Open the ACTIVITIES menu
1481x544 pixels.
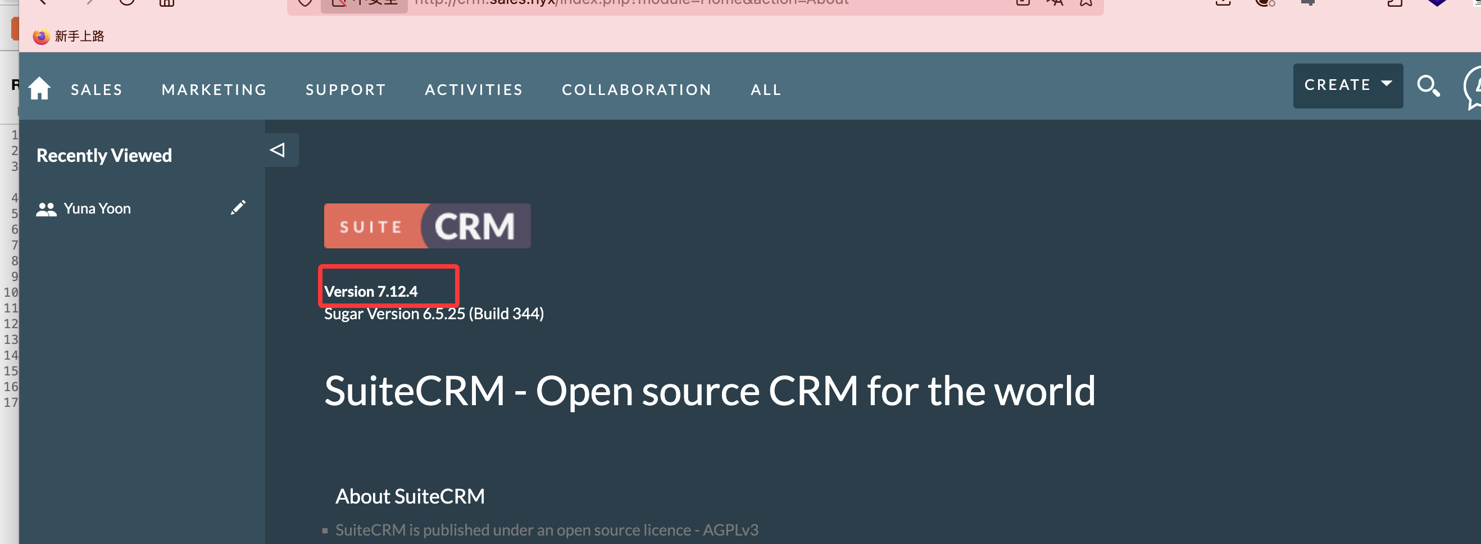point(474,90)
